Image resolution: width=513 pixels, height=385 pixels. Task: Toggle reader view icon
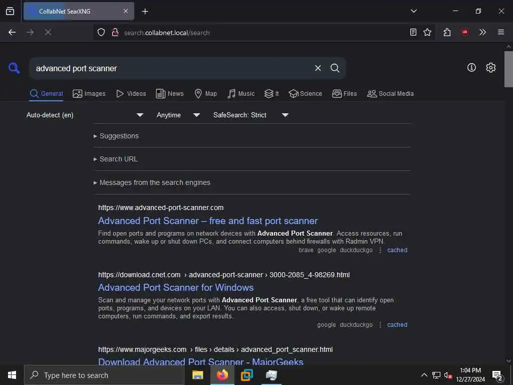pos(413,32)
